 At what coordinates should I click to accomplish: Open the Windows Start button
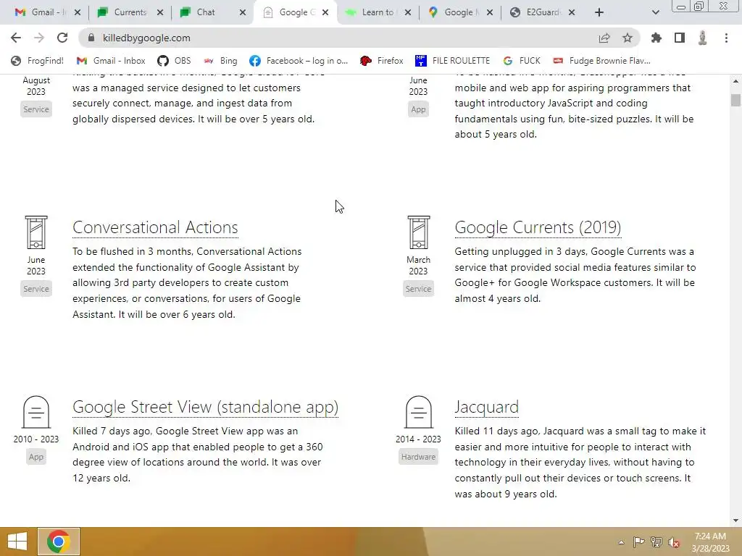tap(17, 542)
